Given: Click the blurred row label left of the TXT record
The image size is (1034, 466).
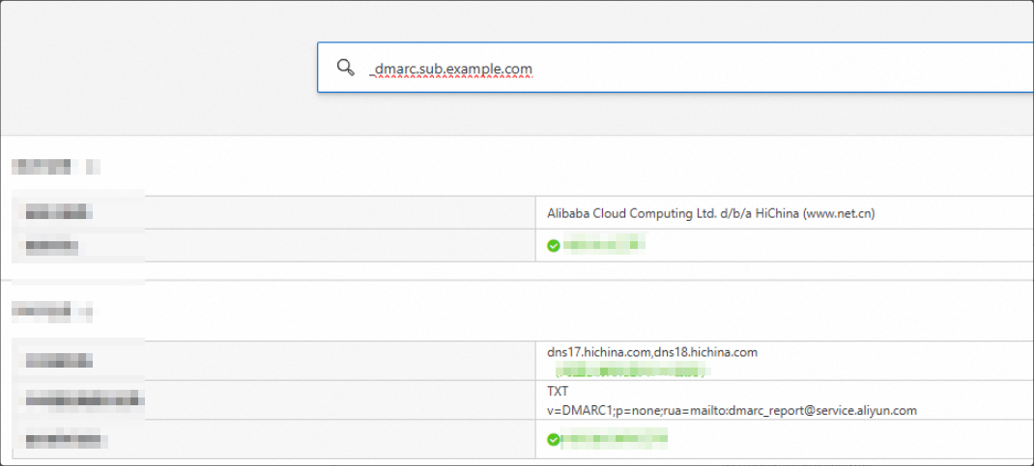Looking at the screenshot, I should pos(84,399).
